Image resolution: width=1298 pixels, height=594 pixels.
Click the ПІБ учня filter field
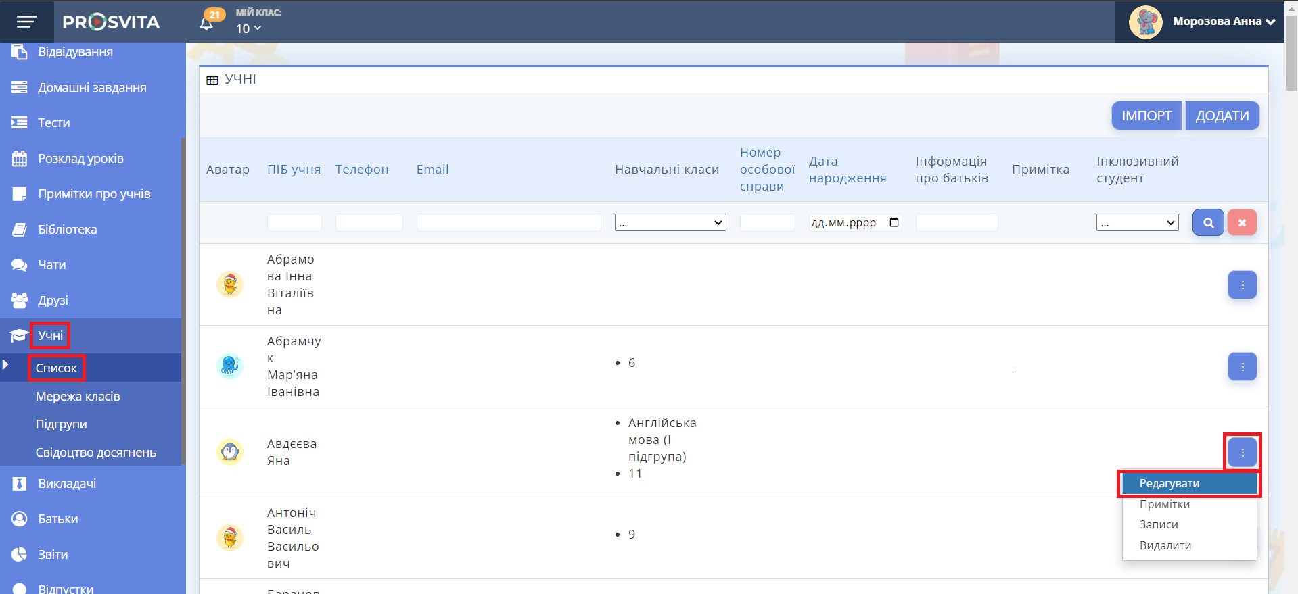pyautogui.click(x=294, y=222)
